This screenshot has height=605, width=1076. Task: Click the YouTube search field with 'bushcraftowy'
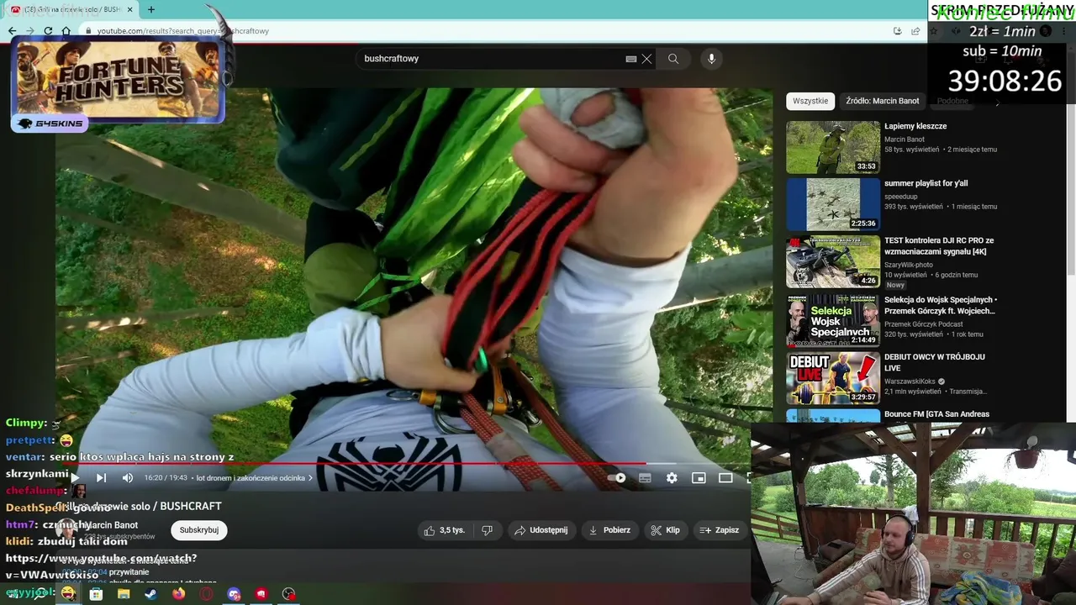(x=492, y=59)
